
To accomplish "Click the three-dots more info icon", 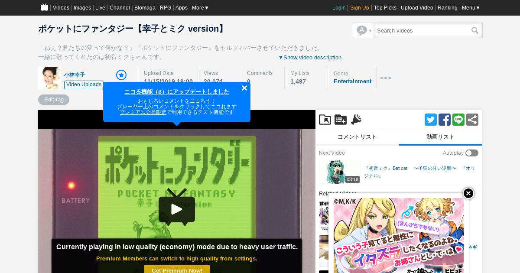I will [386, 78].
